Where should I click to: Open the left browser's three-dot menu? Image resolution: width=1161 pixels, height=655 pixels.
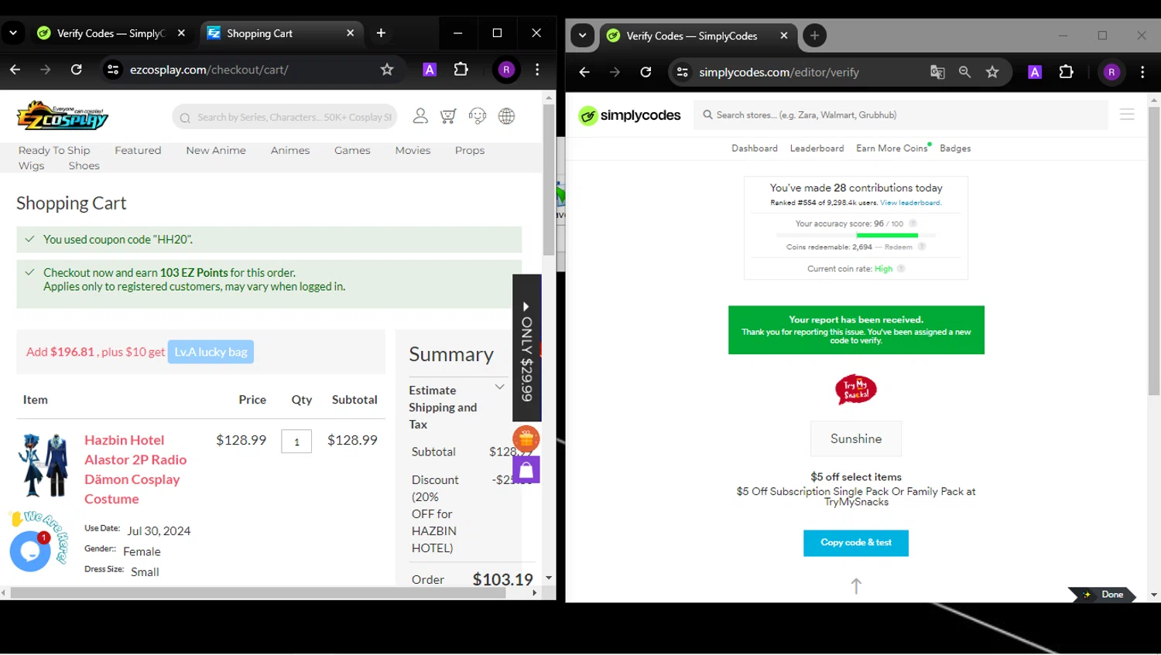(537, 70)
